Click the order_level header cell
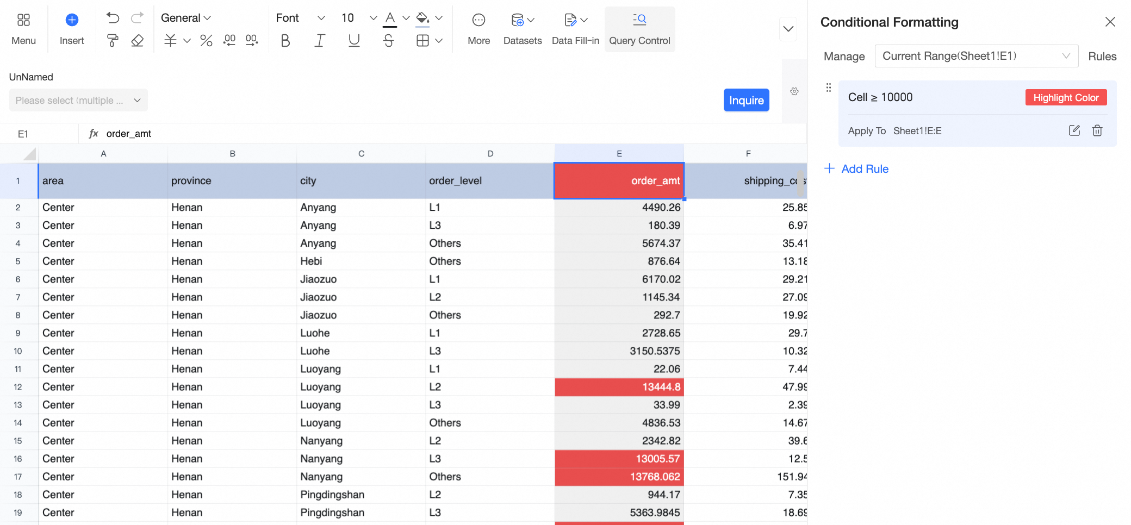The height and width of the screenshot is (525, 1131). [490, 181]
